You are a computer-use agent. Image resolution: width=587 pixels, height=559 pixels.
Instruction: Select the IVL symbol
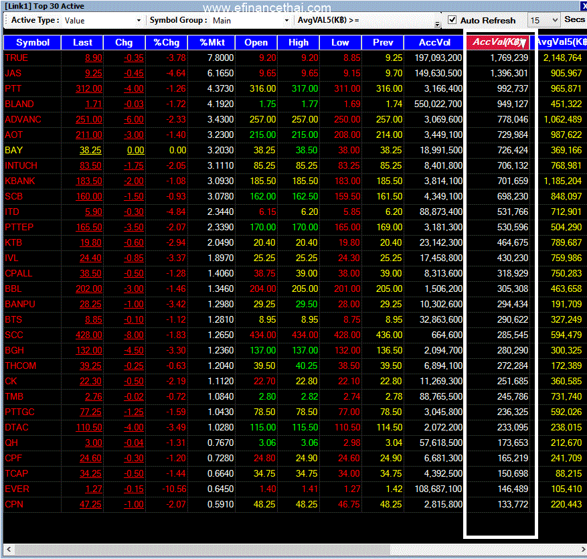pos(11,258)
